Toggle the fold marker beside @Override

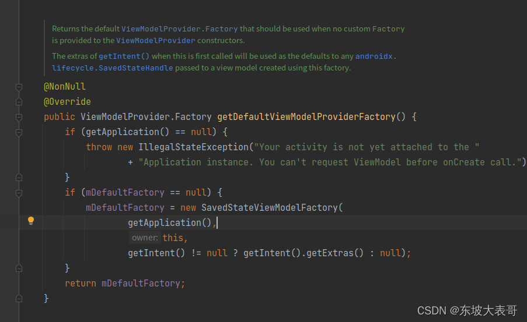pos(19,102)
